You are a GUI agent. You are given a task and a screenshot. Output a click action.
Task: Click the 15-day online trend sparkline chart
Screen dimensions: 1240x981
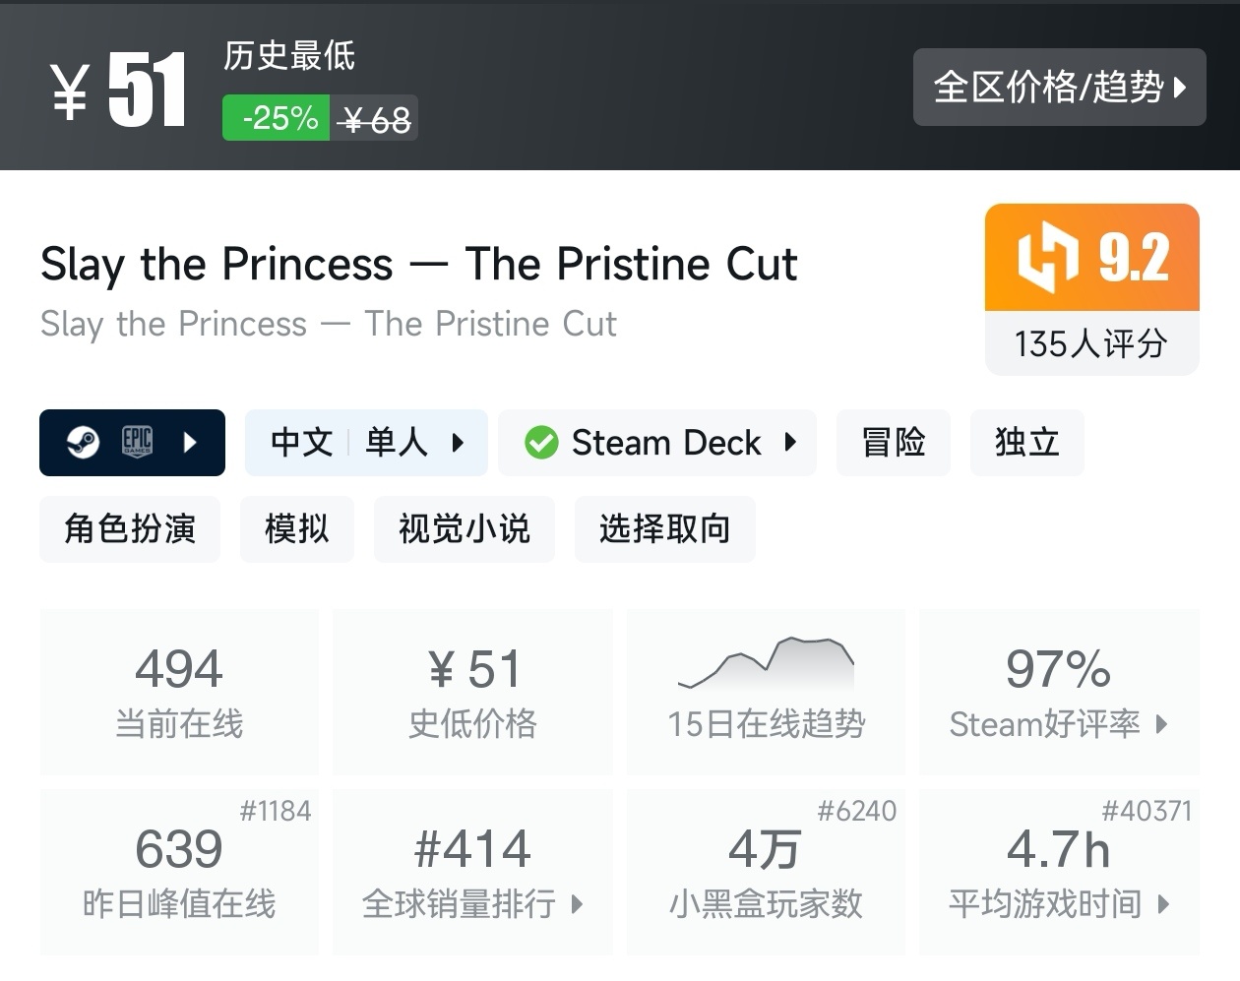(766, 663)
